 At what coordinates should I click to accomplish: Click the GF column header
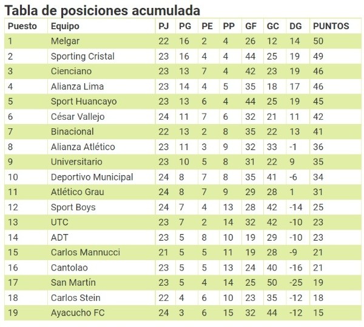click(250, 26)
